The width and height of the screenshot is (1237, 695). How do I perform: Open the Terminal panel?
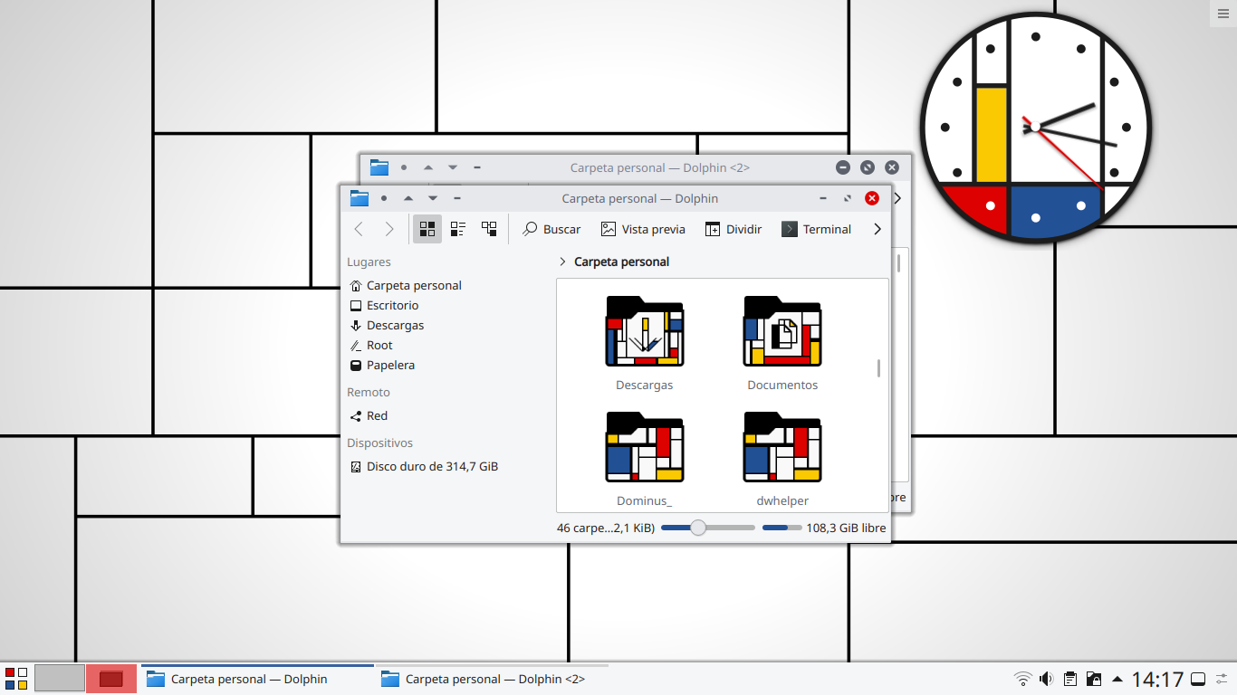coord(816,229)
